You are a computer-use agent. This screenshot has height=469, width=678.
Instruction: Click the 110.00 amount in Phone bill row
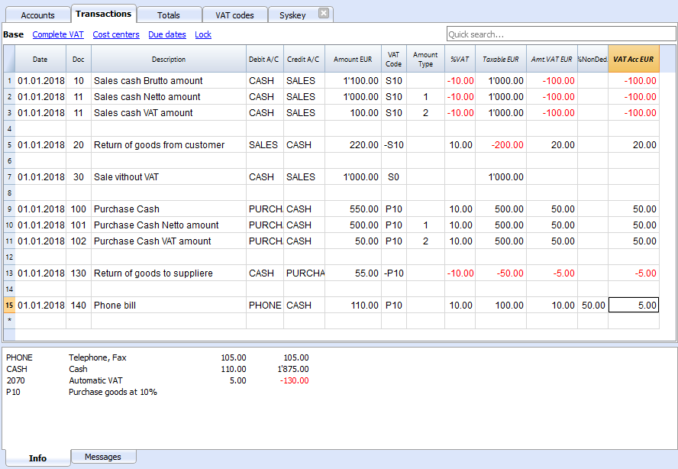point(353,305)
